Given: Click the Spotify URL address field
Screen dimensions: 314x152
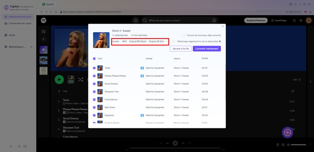Looking at the screenshot, I should [170, 12].
